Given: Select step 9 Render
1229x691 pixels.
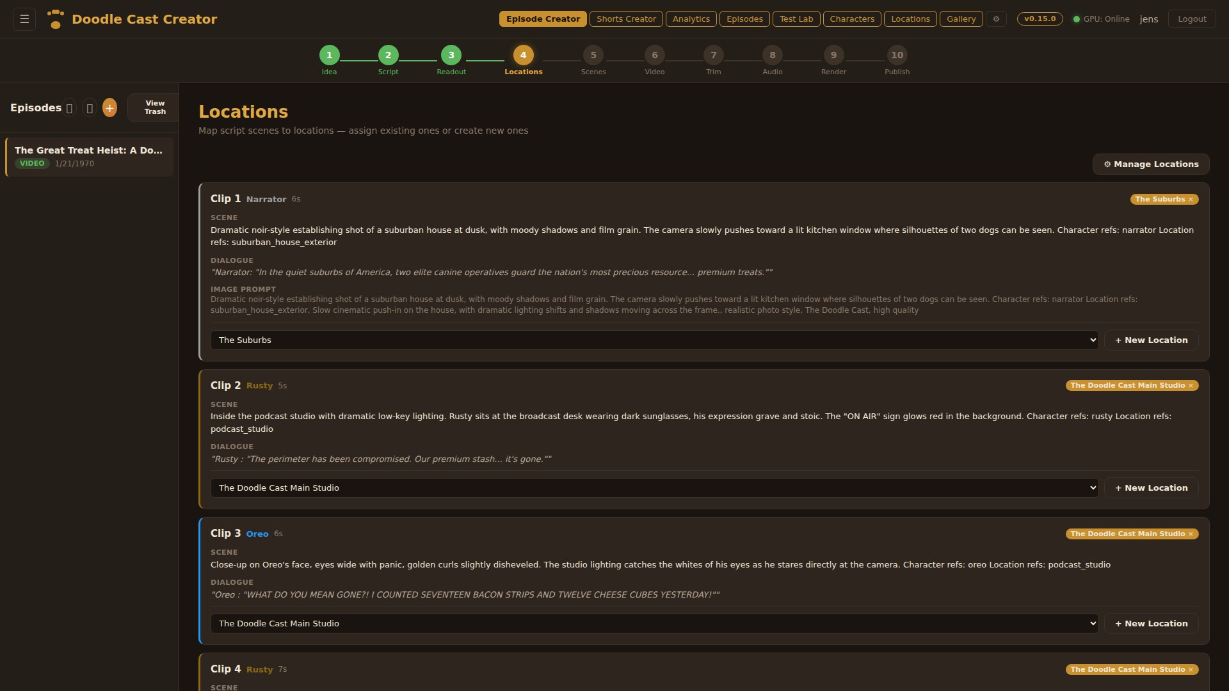Looking at the screenshot, I should pos(833,54).
